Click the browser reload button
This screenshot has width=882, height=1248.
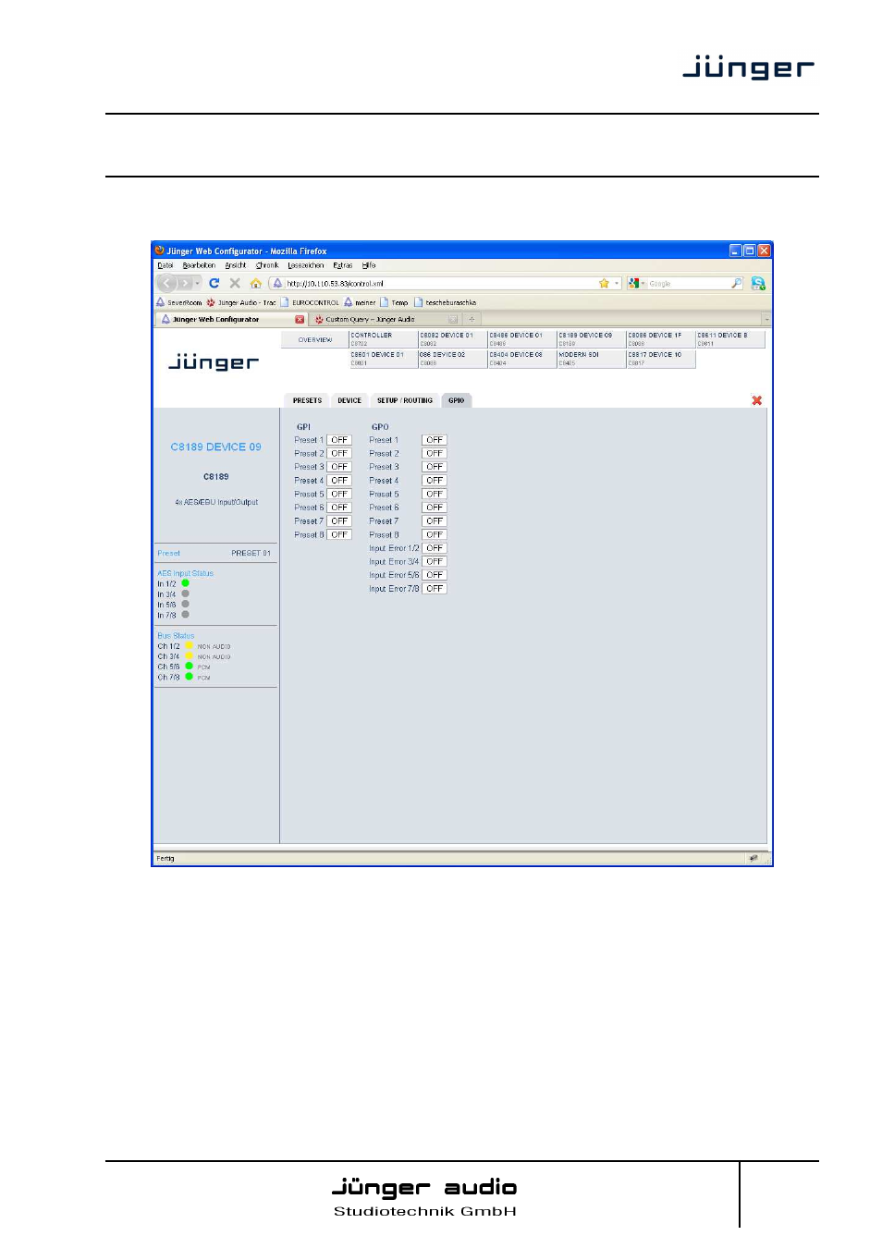(214, 284)
